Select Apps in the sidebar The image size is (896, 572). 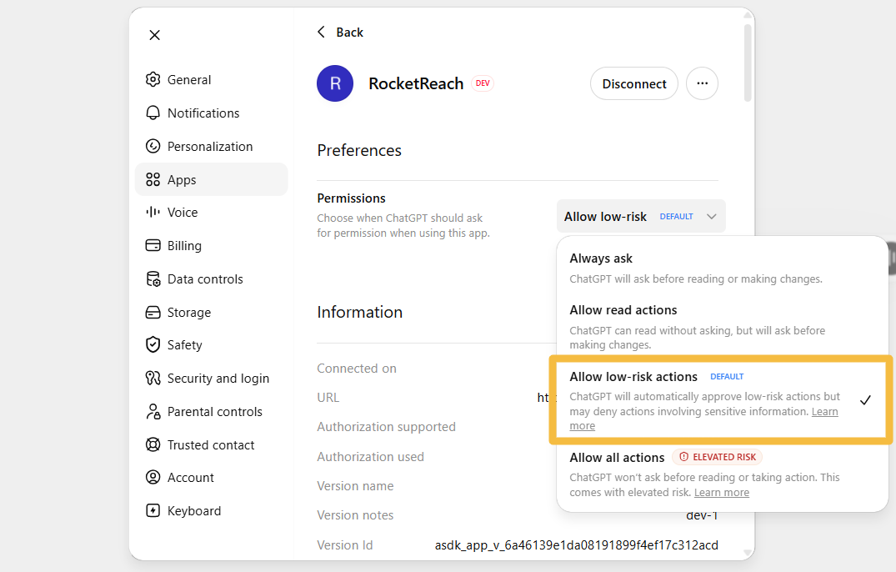[211, 179]
